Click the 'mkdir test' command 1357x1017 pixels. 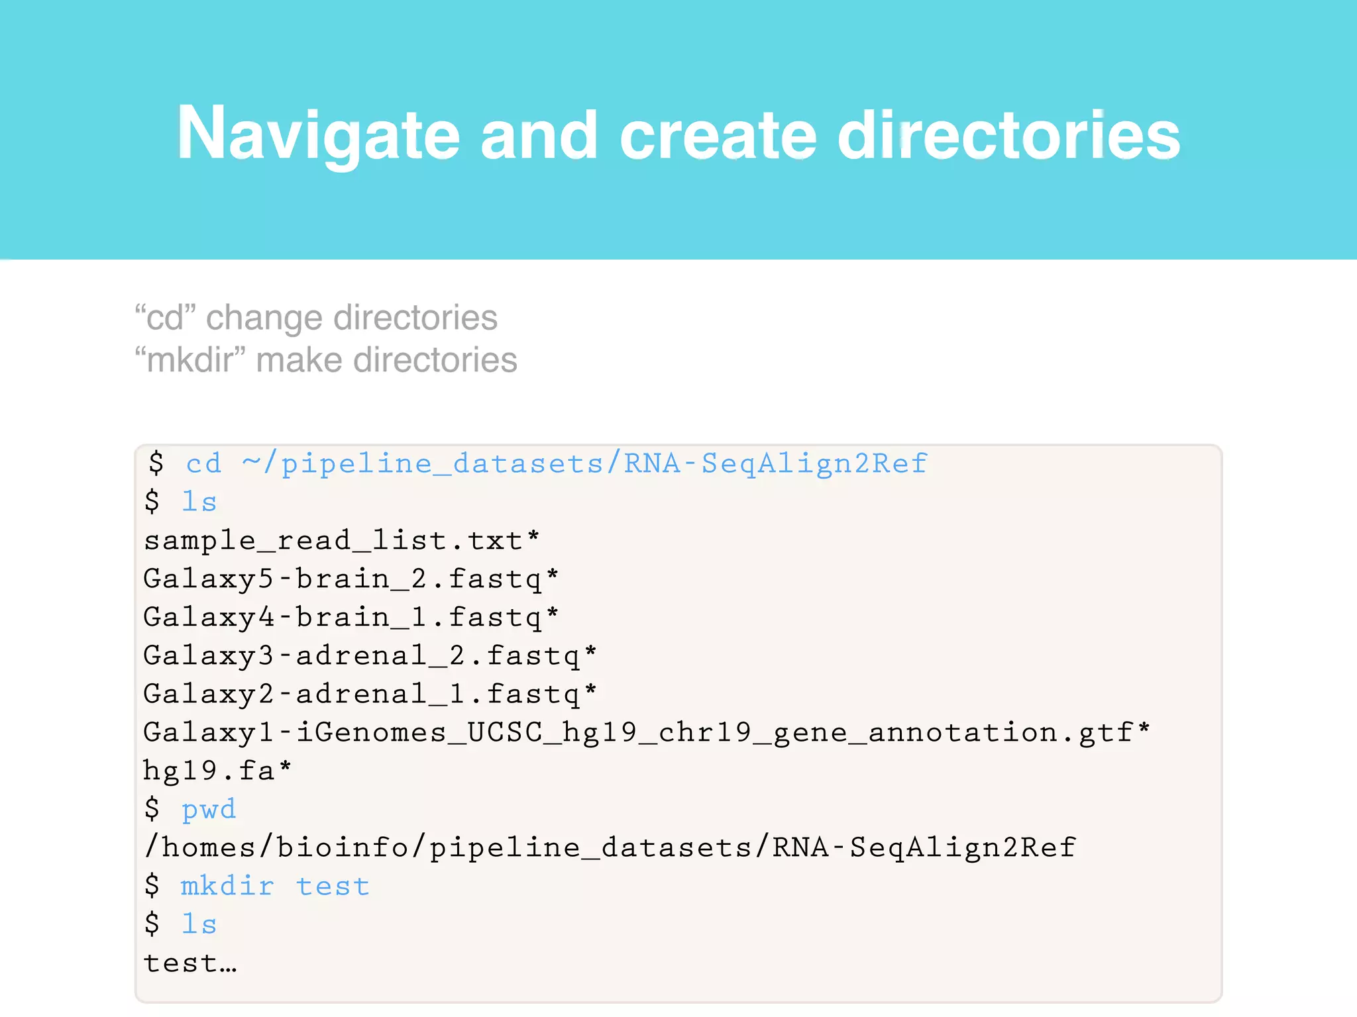point(275,887)
